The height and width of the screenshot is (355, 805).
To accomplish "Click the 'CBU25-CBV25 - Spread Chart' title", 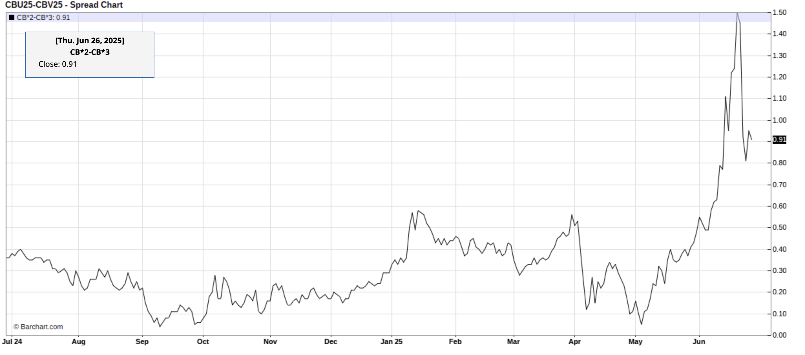I will tap(64, 5).
